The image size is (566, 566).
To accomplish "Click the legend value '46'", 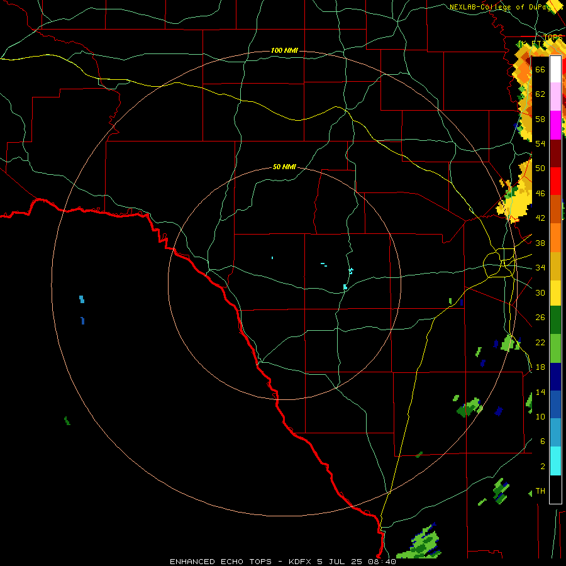I will point(540,194).
